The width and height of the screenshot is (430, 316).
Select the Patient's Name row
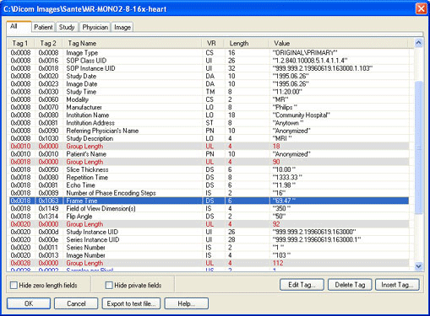(208, 154)
